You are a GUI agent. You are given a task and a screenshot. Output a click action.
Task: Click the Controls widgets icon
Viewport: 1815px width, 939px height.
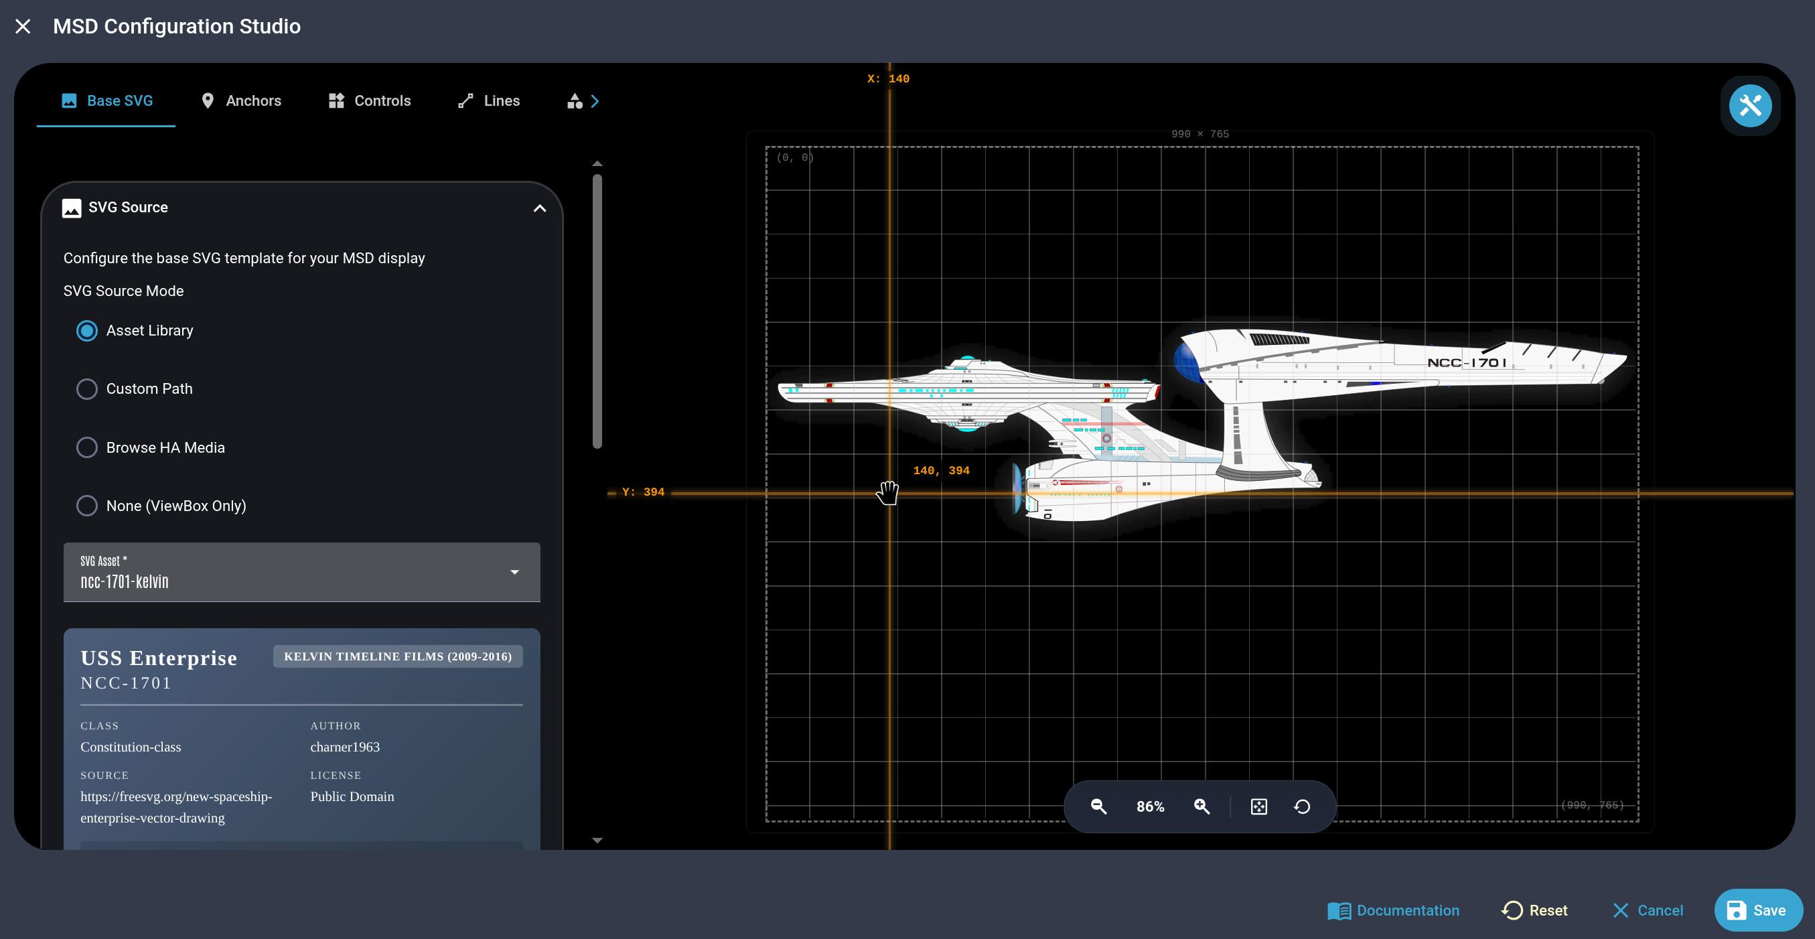pos(336,100)
